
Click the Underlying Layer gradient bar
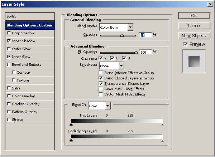click(117, 137)
